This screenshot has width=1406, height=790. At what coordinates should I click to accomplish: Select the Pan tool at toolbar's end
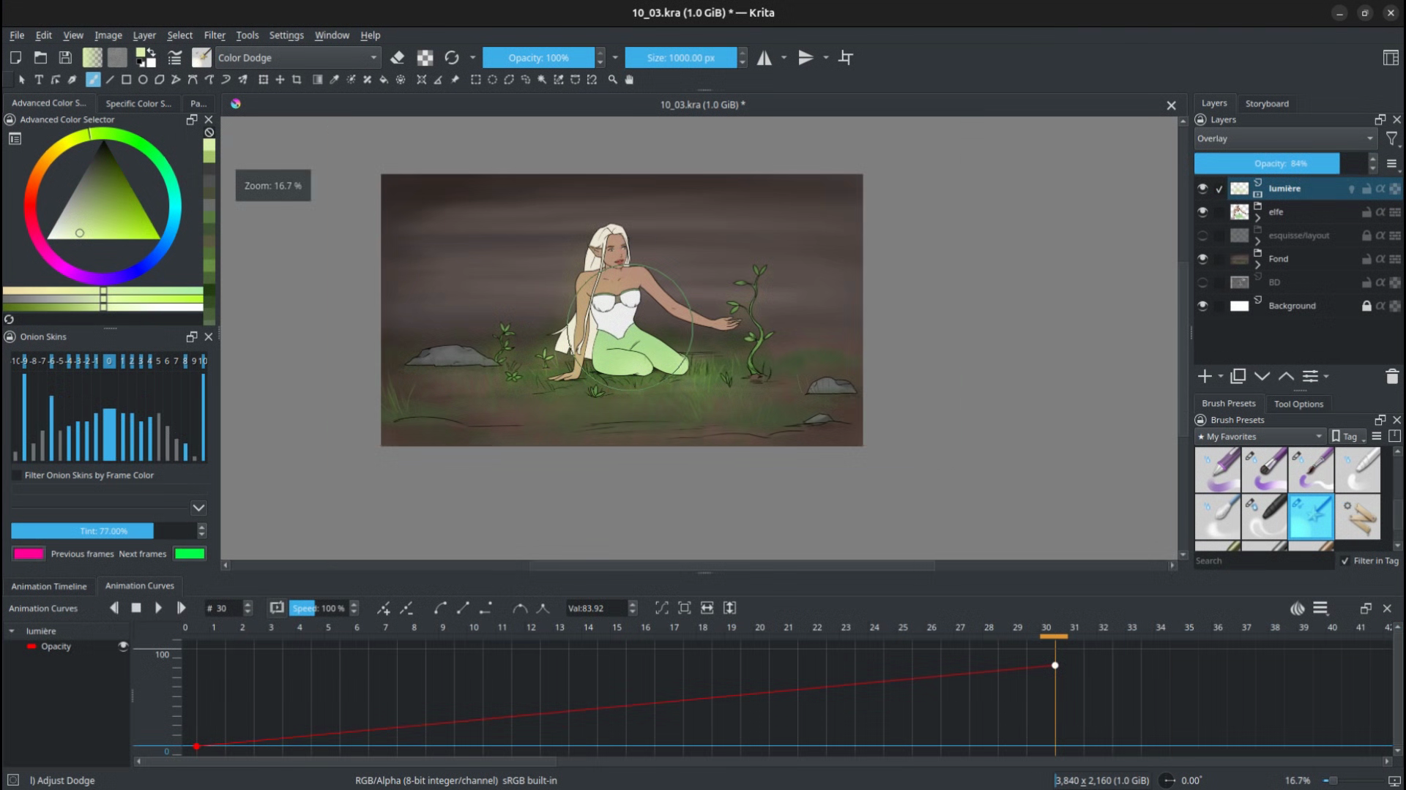pyautogui.click(x=629, y=80)
